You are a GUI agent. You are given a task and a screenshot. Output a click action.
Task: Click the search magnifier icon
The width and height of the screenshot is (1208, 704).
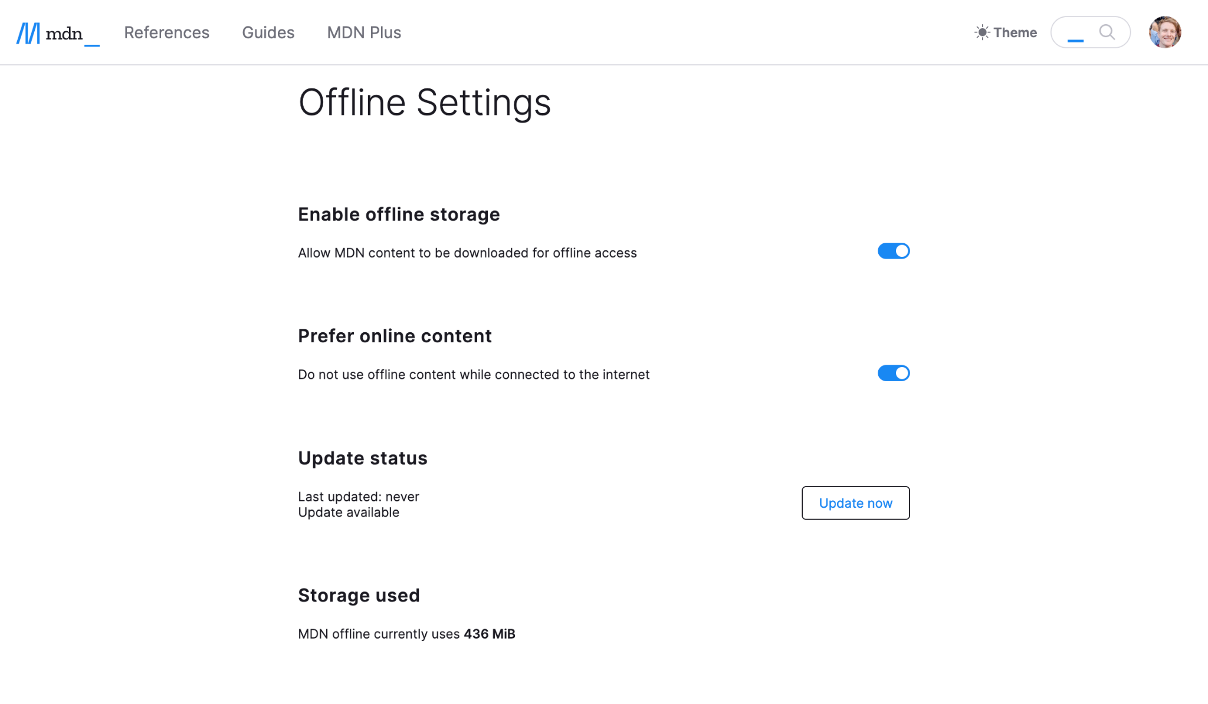[1107, 32]
